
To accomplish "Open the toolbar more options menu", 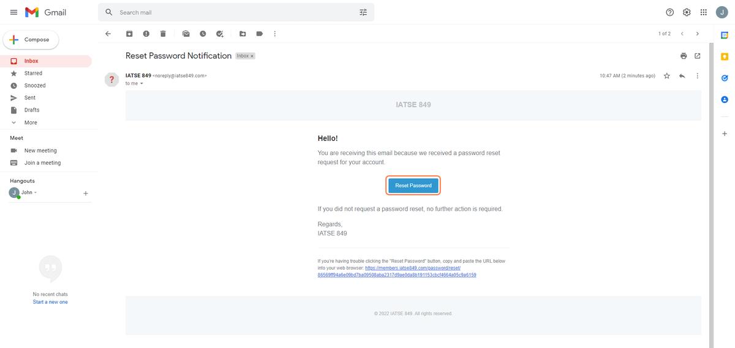I will (x=275, y=34).
